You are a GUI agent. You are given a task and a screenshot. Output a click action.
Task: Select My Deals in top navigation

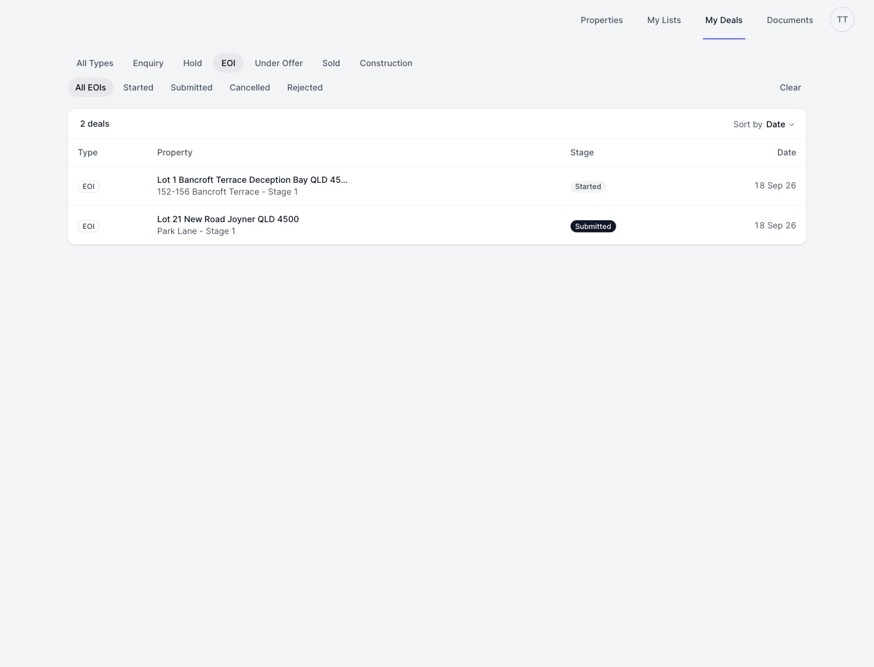724,20
